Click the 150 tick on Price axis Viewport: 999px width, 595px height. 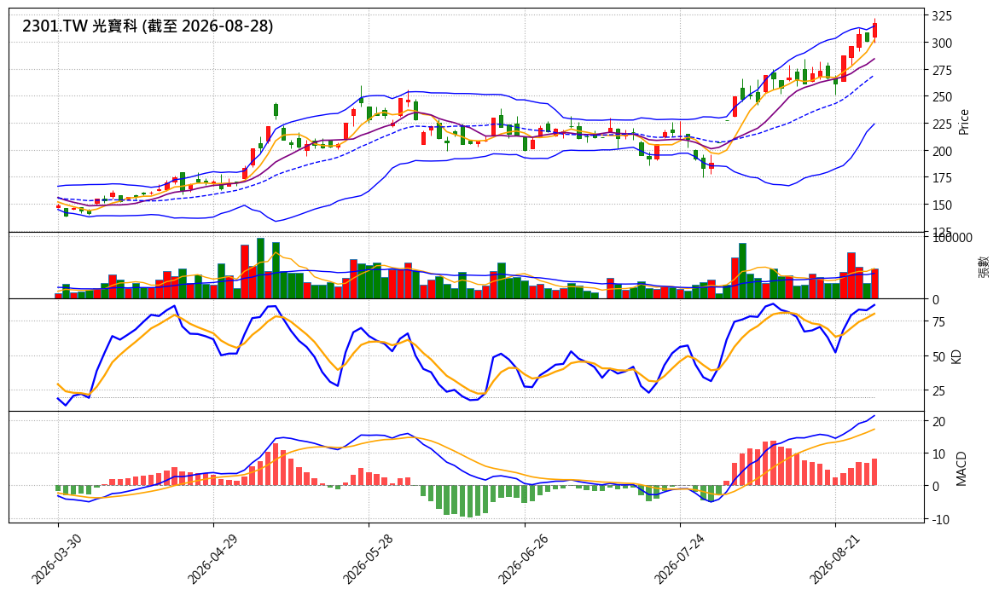pos(941,205)
